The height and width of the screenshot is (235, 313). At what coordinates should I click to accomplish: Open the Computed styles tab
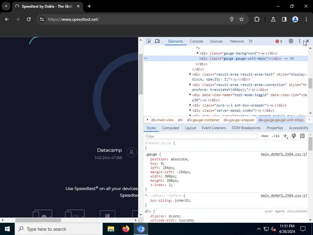[170, 128]
